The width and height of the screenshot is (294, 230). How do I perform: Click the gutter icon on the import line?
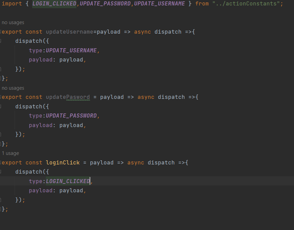(2, 3)
